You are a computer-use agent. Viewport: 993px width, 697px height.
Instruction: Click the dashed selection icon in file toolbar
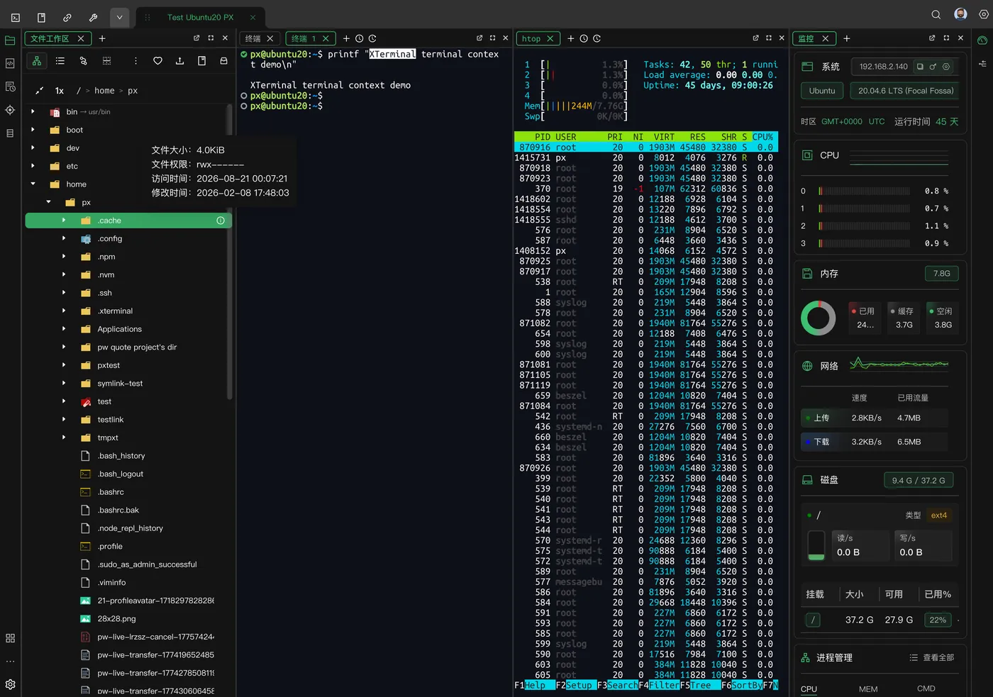(x=106, y=61)
